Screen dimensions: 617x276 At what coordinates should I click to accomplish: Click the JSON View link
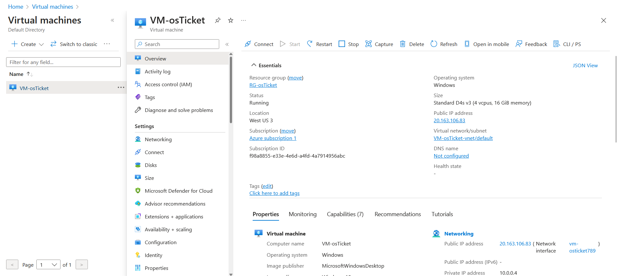(x=585, y=65)
